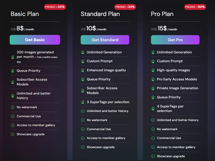Click the PROMO -50% badge
Screen dimensions: 215x161
pyautogui.click(x=195, y=7)
